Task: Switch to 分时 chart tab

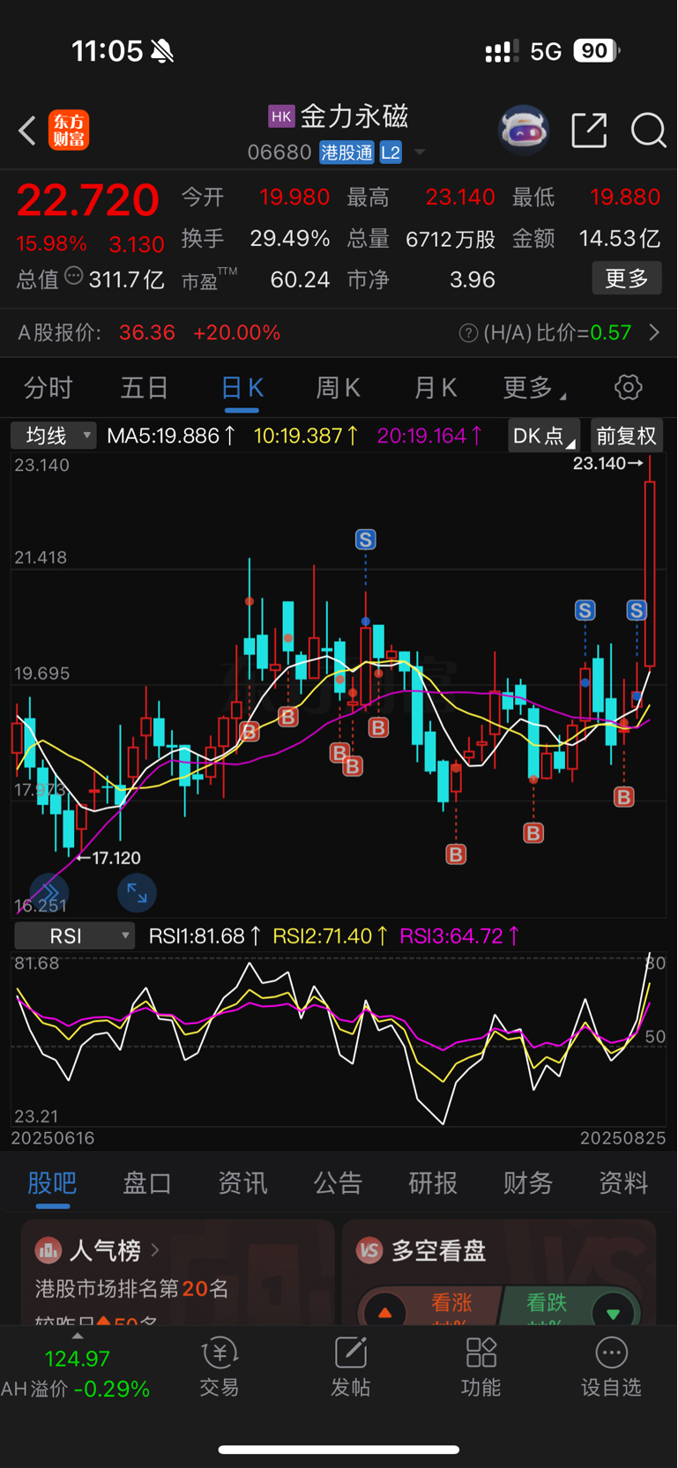Action: pos(48,387)
